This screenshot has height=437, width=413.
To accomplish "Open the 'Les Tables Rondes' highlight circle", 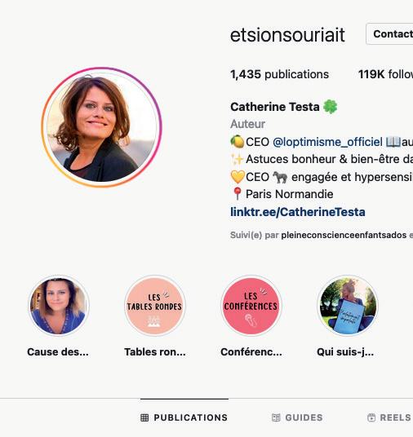I will coord(155,306).
